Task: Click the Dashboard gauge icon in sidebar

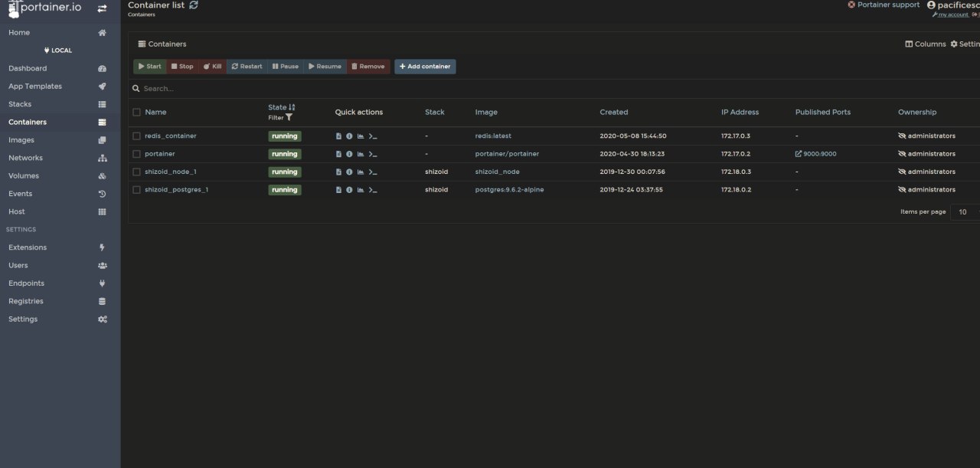Action: tap(103, 69)
